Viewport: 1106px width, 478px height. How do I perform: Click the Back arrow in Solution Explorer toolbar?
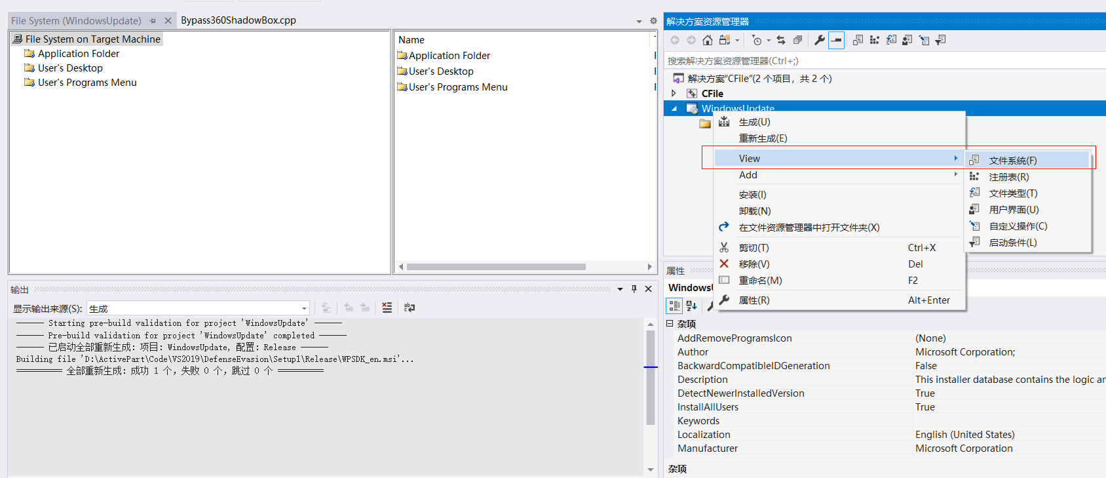point(675,40)
